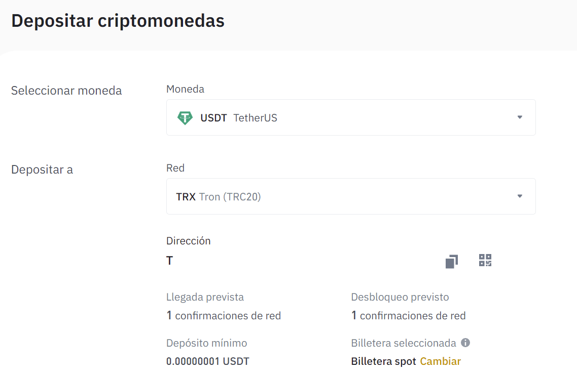Copy the deposit address
This screenshot has height=377, width=577.
tap(451, 261)
